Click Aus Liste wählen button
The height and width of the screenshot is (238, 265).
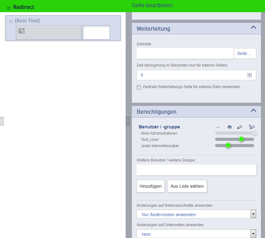click(187, 186)
